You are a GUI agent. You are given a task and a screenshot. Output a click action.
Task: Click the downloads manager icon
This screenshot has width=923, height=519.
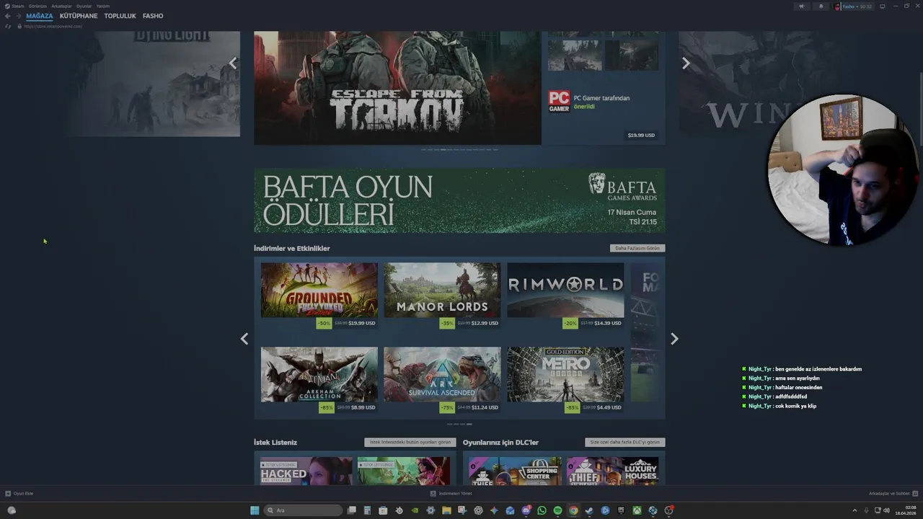pyautogui.click(x=433, y=494)
